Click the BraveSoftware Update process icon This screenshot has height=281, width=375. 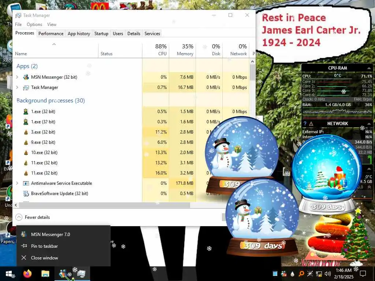point(26,194)
